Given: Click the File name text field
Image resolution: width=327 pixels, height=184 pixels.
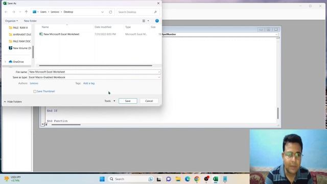Looking at the screenshot, I should (94, 72).
